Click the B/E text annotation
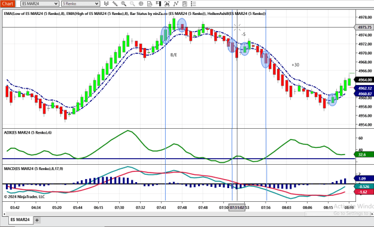 (174, 55)
